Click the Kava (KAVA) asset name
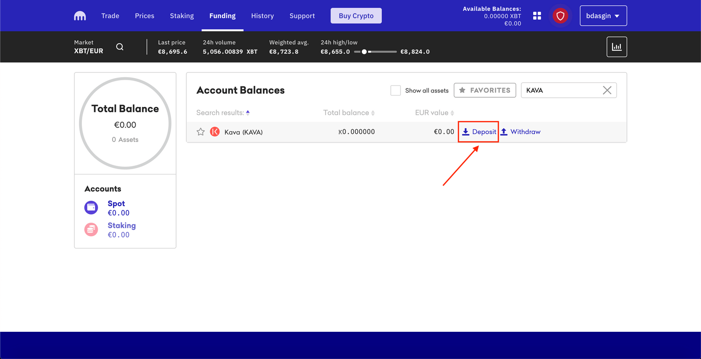The height and width of the screenshot is (359, 701). (x=244, y=132)
